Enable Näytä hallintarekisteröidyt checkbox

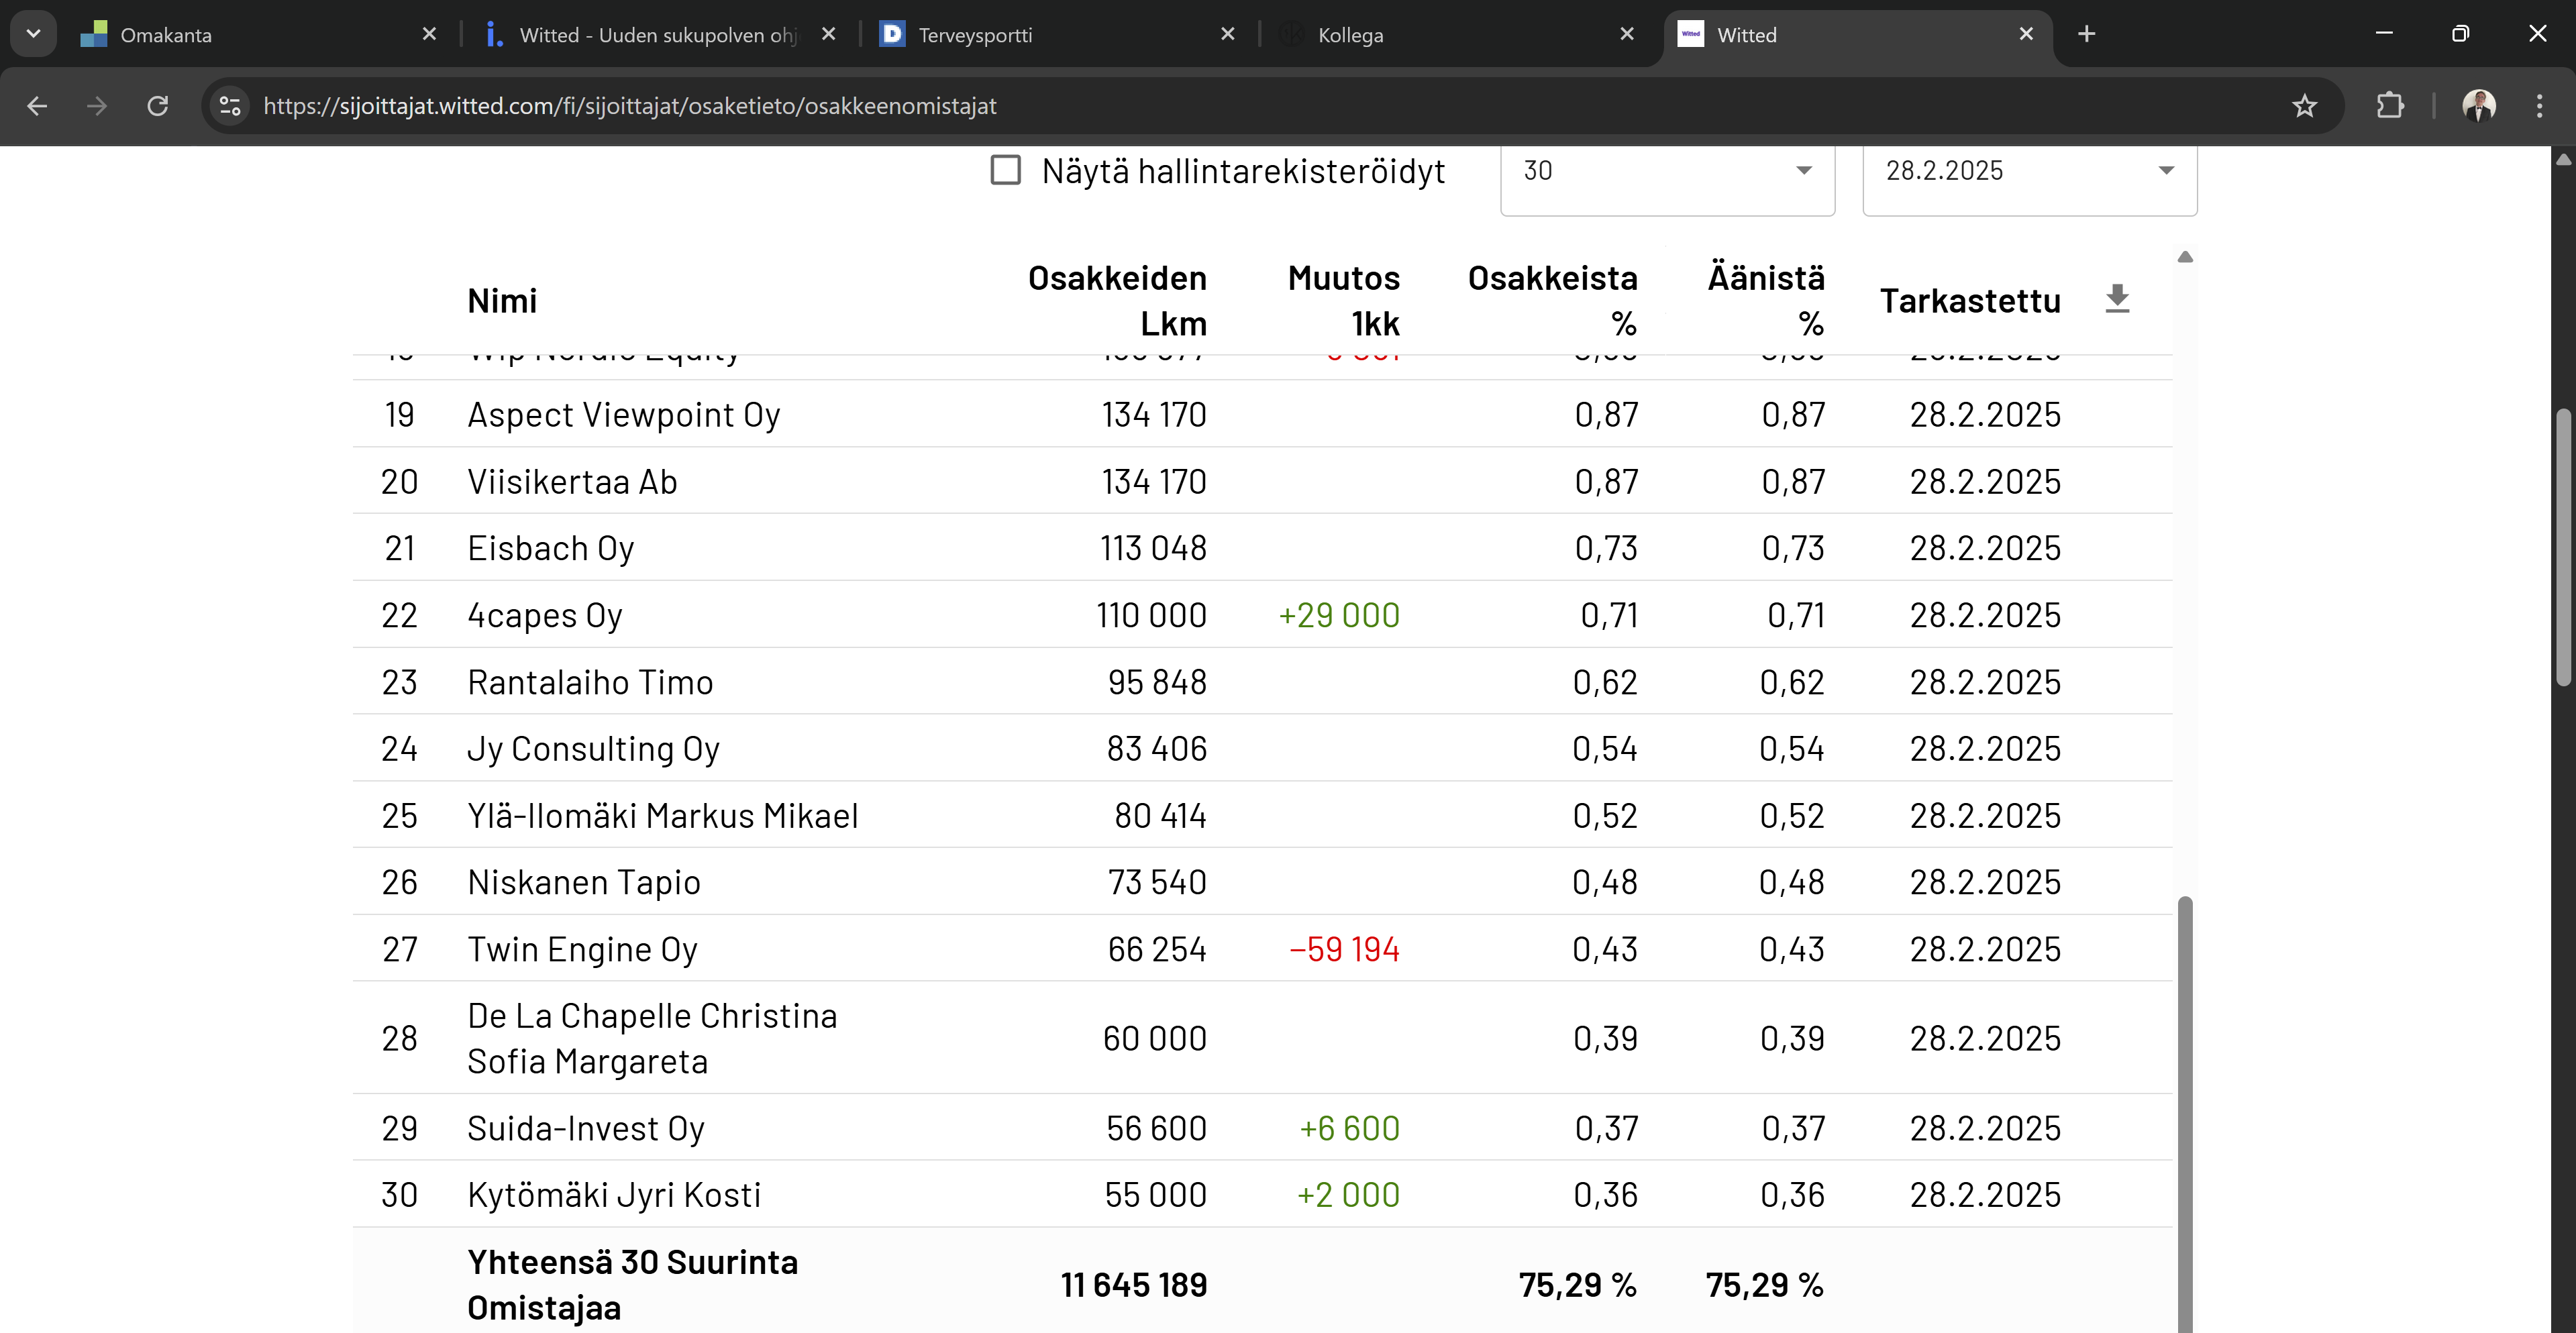1005,170
